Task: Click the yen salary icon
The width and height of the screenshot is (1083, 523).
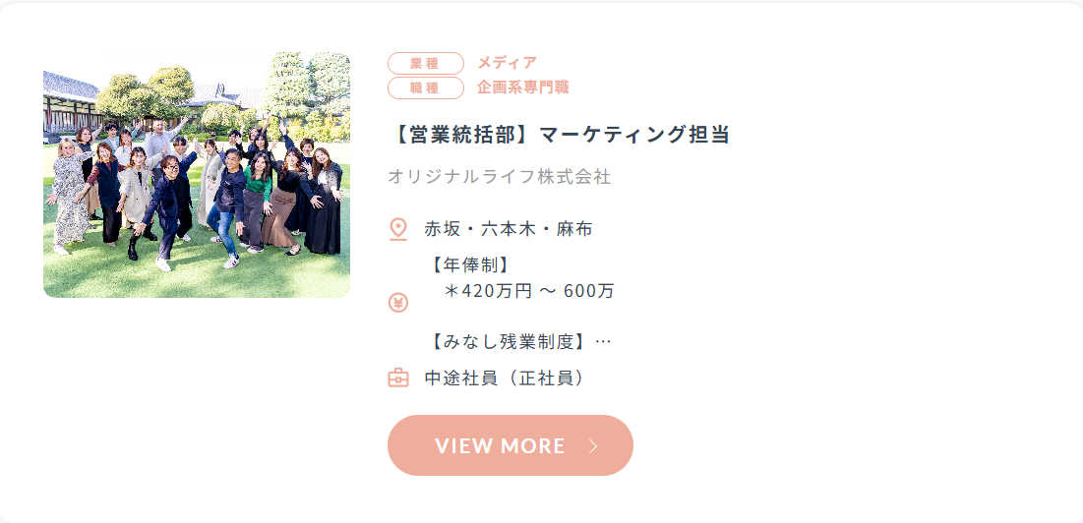Action: tap(398, 302)
